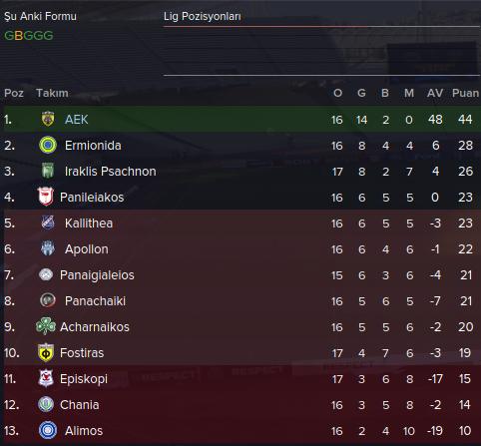
Task: Click the Takım column header
Action: [52, 93]
